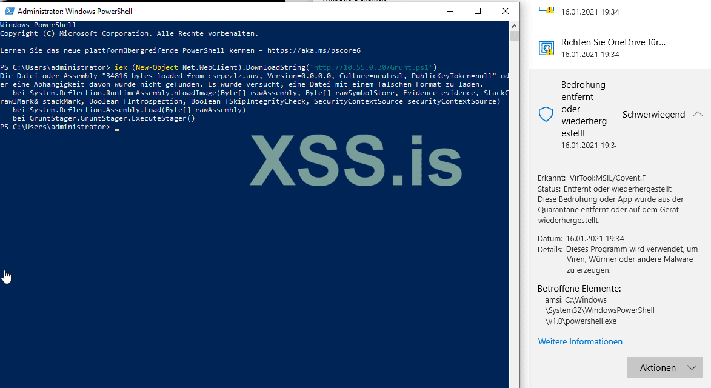Click the PowerShell scrollbar thumb
The width and height of the screenshot is (711, 388).
514,36
